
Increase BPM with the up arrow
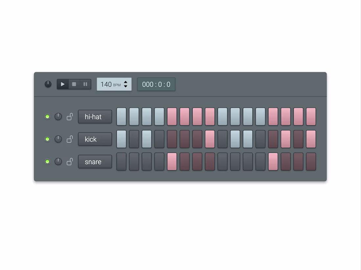(x=125, y=82)
